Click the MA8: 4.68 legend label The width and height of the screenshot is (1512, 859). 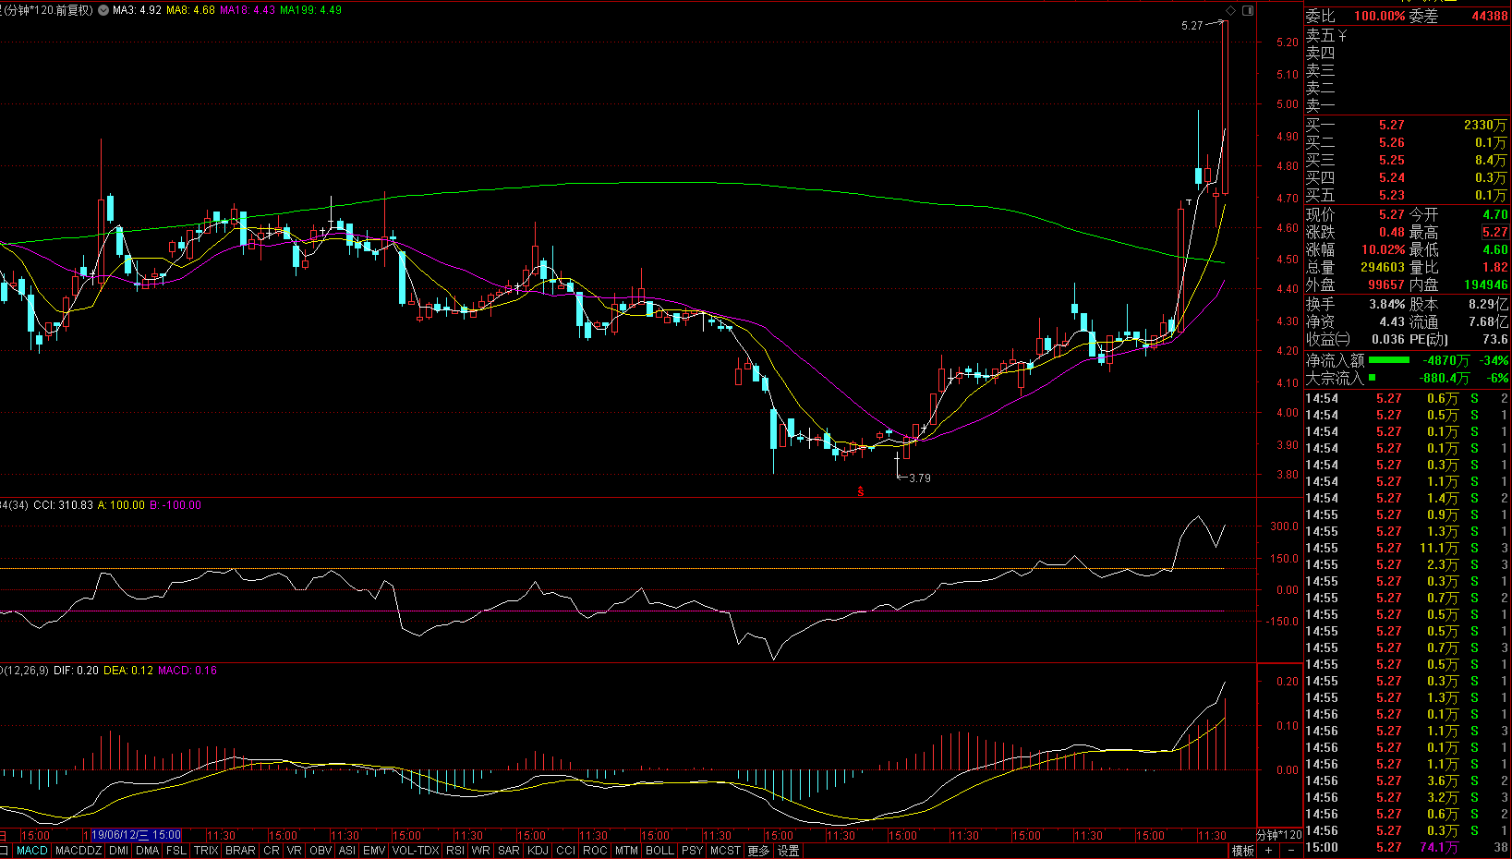(190, 10)
